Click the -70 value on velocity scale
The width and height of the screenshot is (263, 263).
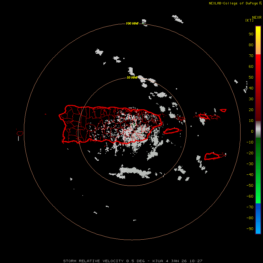click(x=250, y=207)
